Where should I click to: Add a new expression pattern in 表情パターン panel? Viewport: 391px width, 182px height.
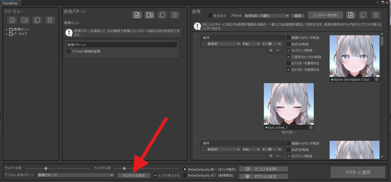point(137,15)
